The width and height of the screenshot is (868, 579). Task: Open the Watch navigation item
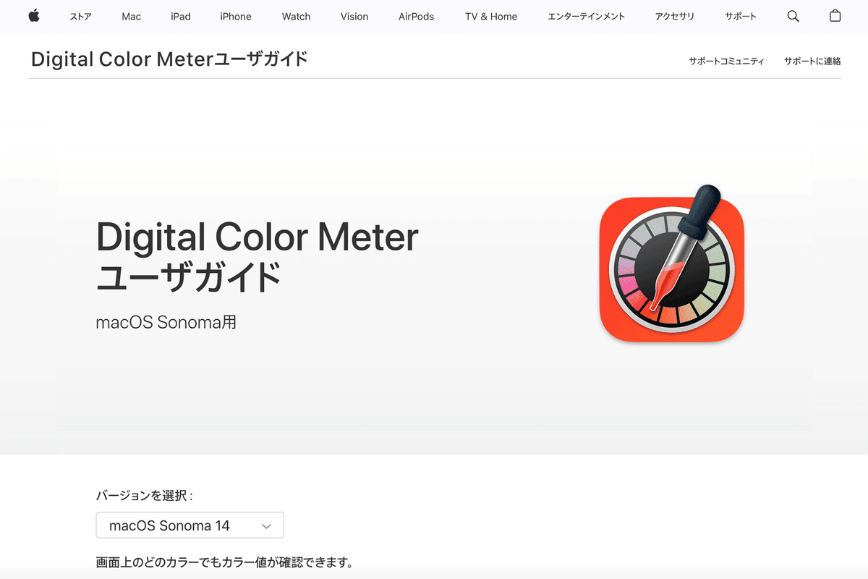296,17
